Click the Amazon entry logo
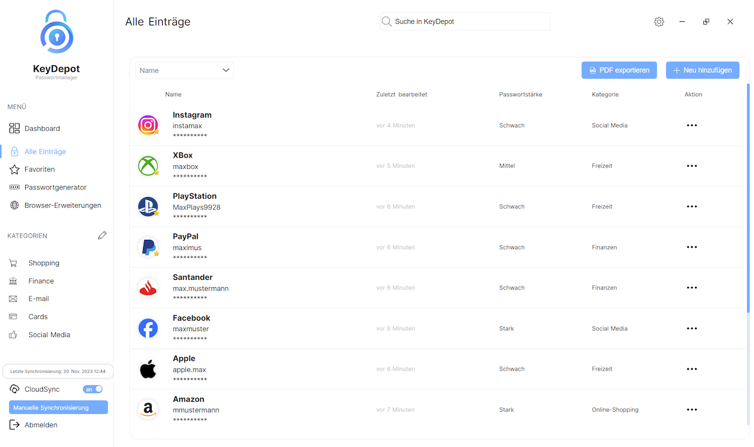The width and height of the screenshot is (754, 447). point(148,409)
